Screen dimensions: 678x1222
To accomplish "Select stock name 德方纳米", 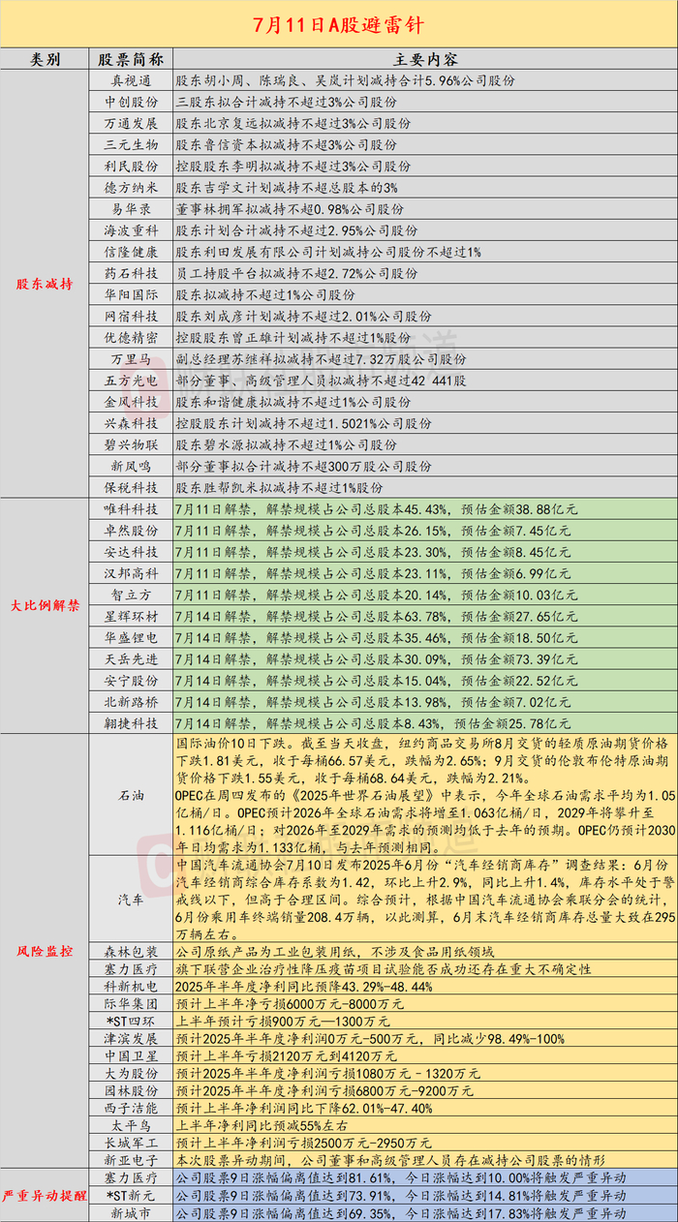I will 131,188.
